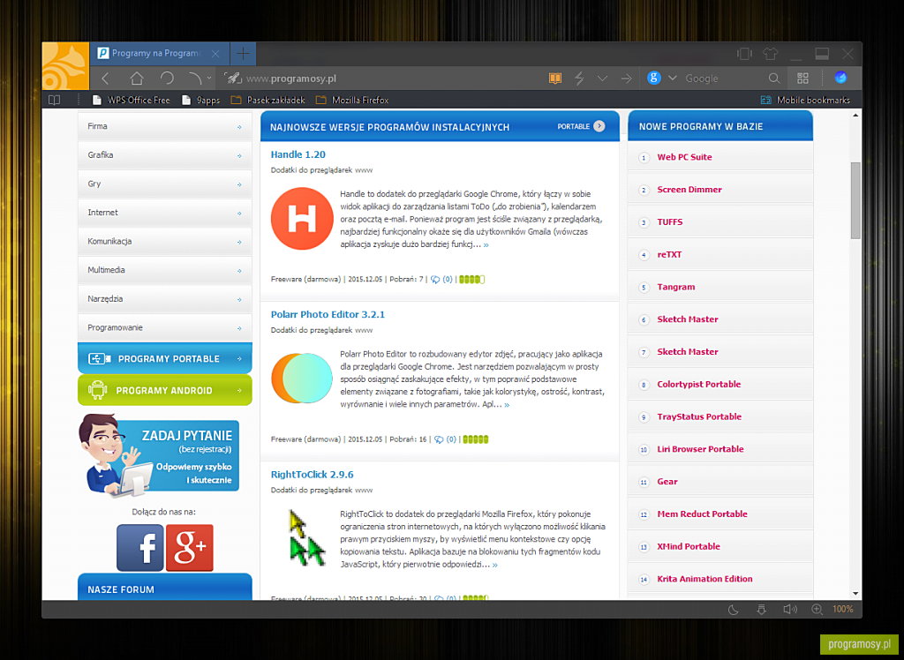Screen dimensions: 904x660
Task: Click the go arrow beside address bar
Action: pos(626,79)
